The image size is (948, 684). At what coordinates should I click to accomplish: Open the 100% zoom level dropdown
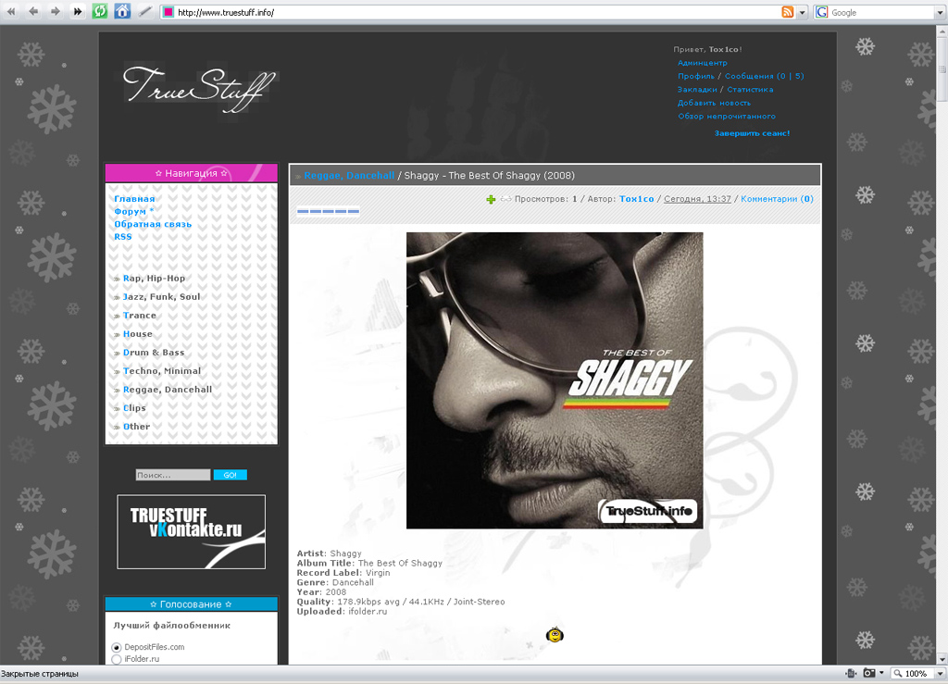[x=940, y=673]
